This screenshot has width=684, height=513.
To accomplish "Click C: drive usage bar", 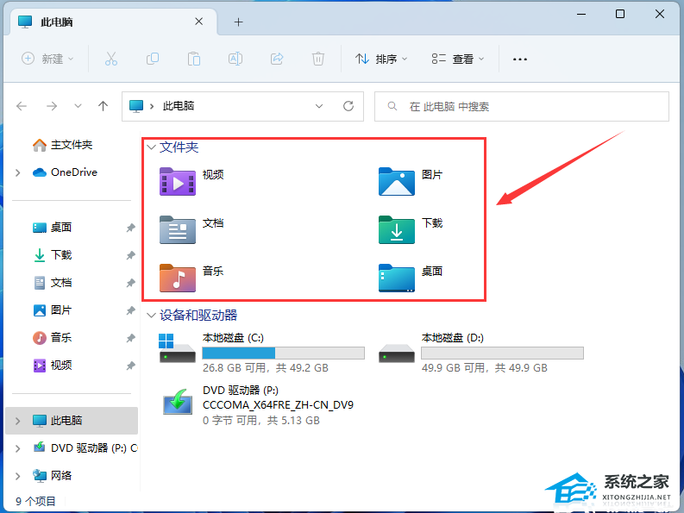I will click(284, 353).
